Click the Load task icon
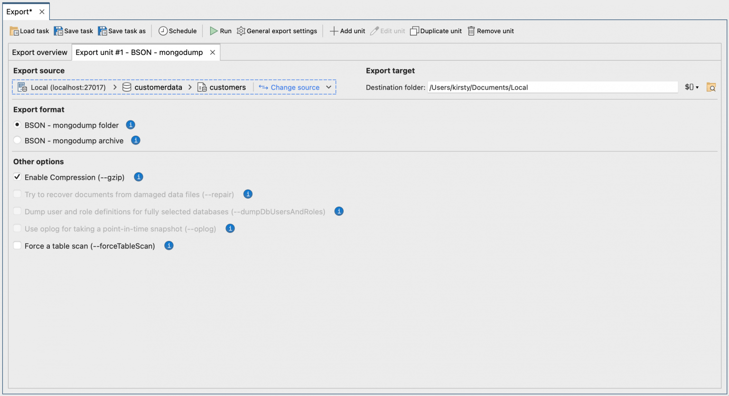This screenshot has height=396, width=729. (14, 30)
